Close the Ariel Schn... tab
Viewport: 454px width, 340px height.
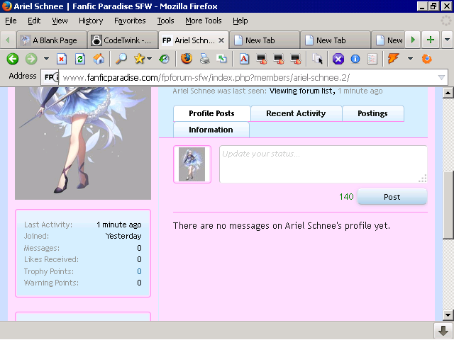click(221, 40)
